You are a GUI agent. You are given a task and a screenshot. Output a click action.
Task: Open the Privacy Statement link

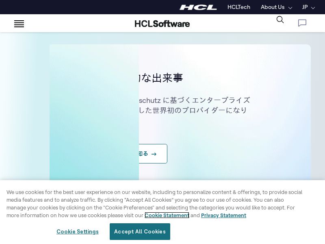click(x=223, y=215)
